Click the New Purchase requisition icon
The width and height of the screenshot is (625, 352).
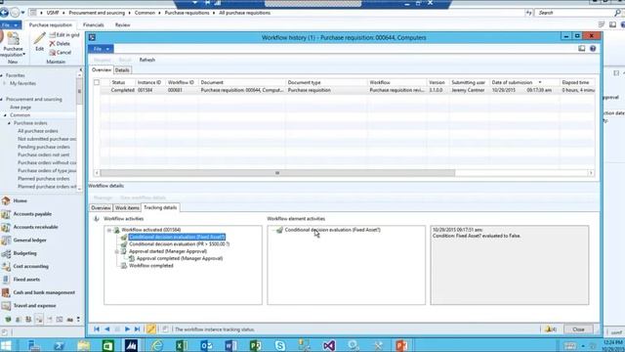[x=13, y=44]
